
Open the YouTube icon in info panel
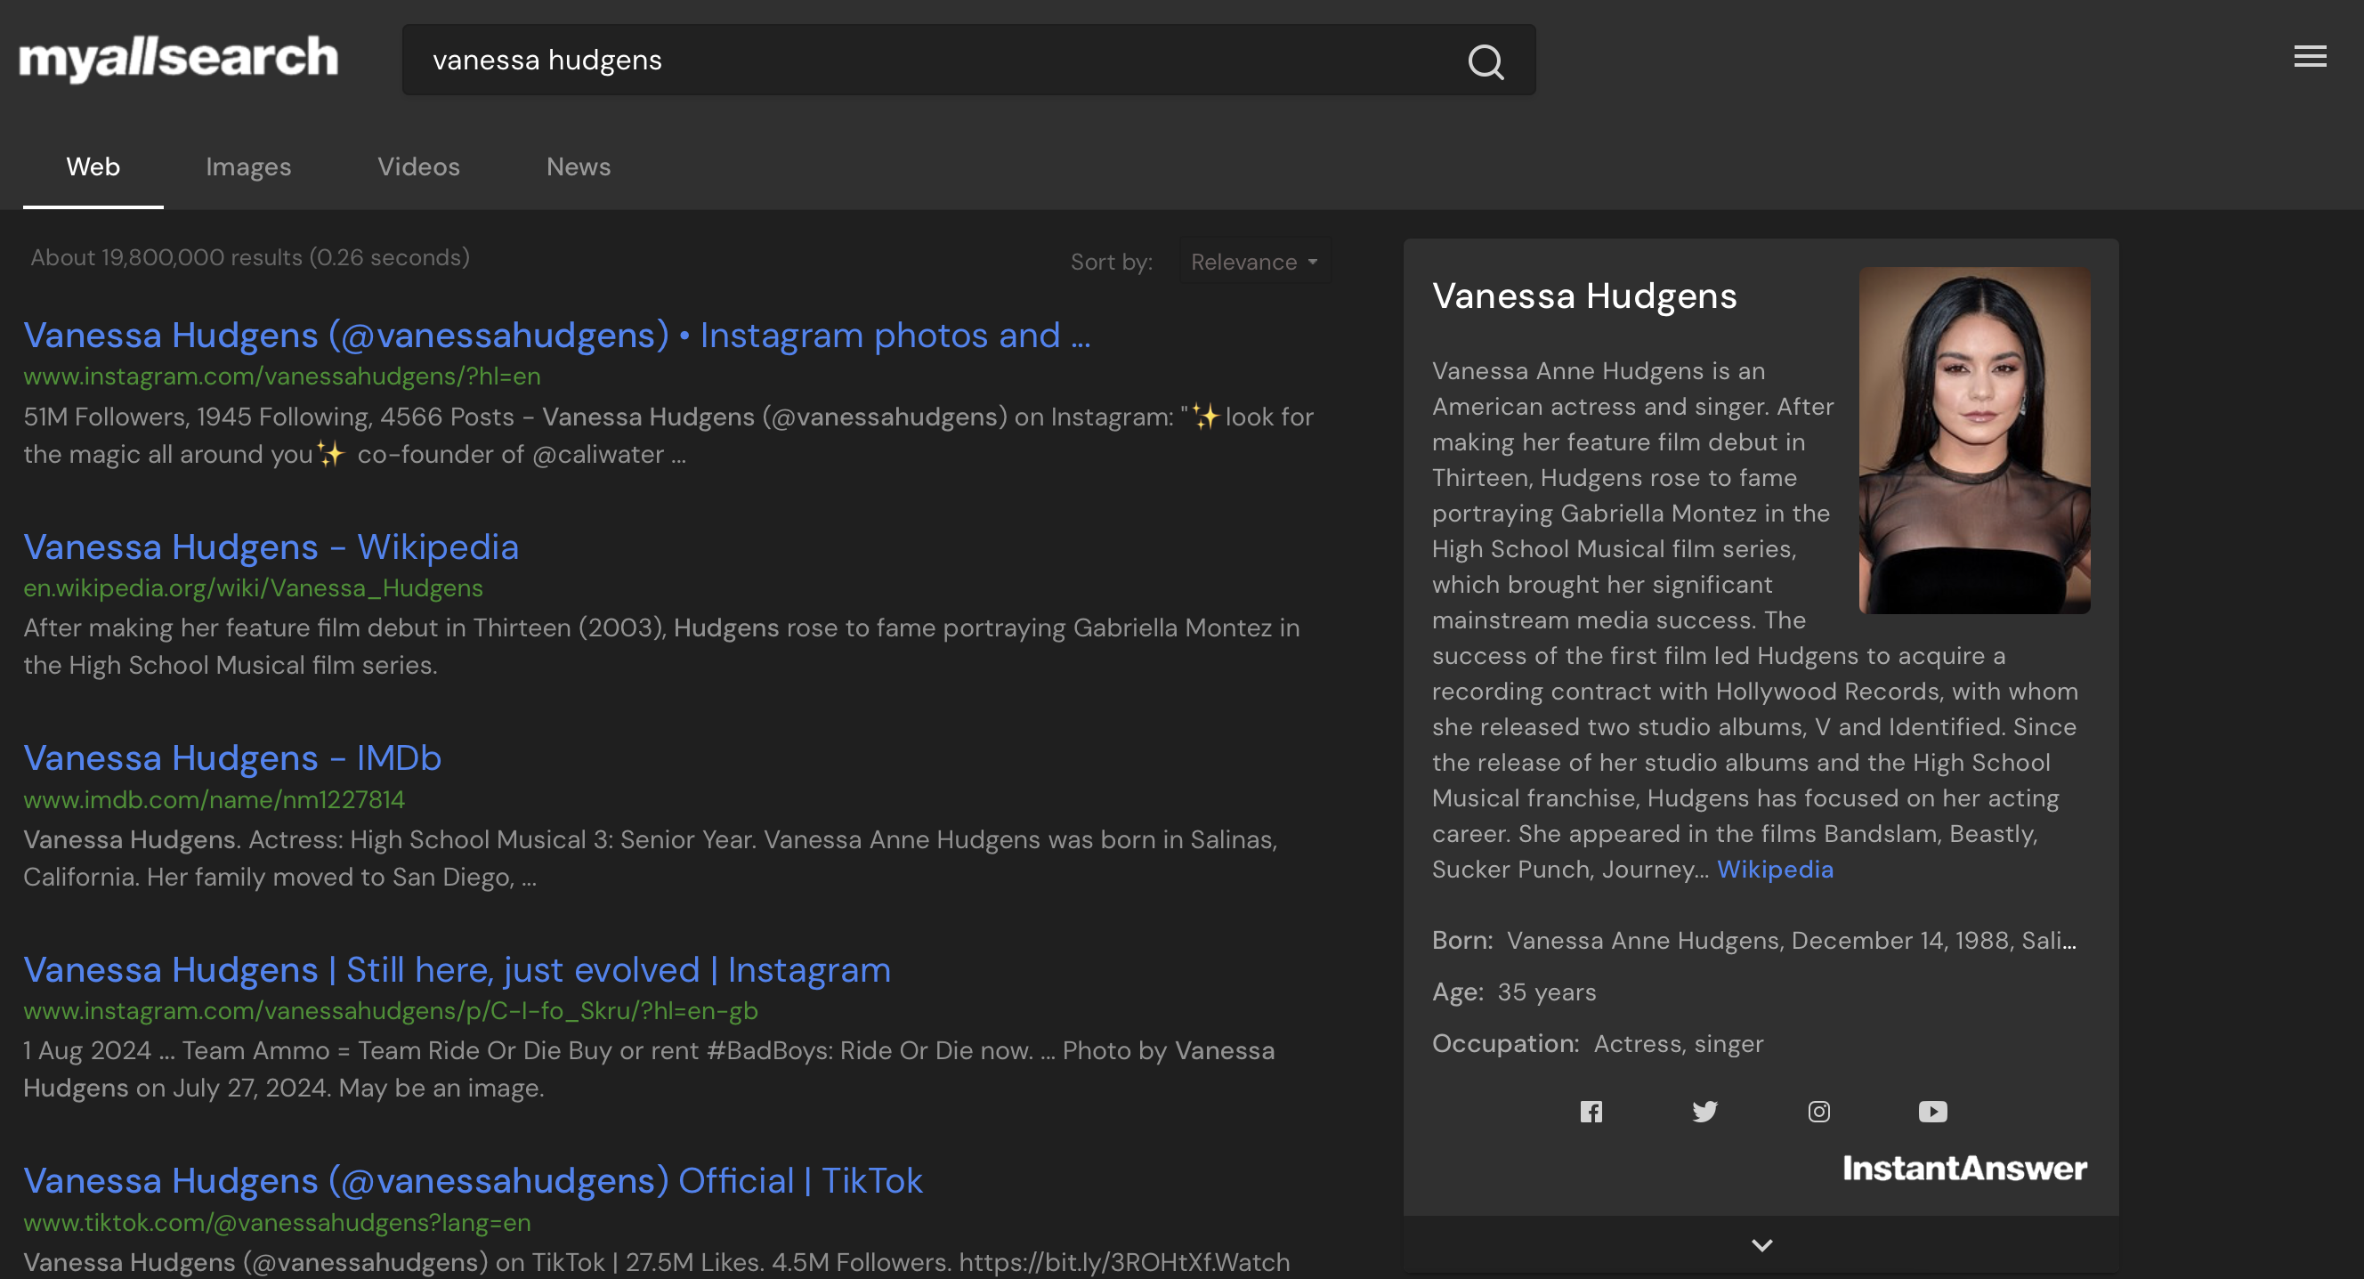tap(1931, 1111)
